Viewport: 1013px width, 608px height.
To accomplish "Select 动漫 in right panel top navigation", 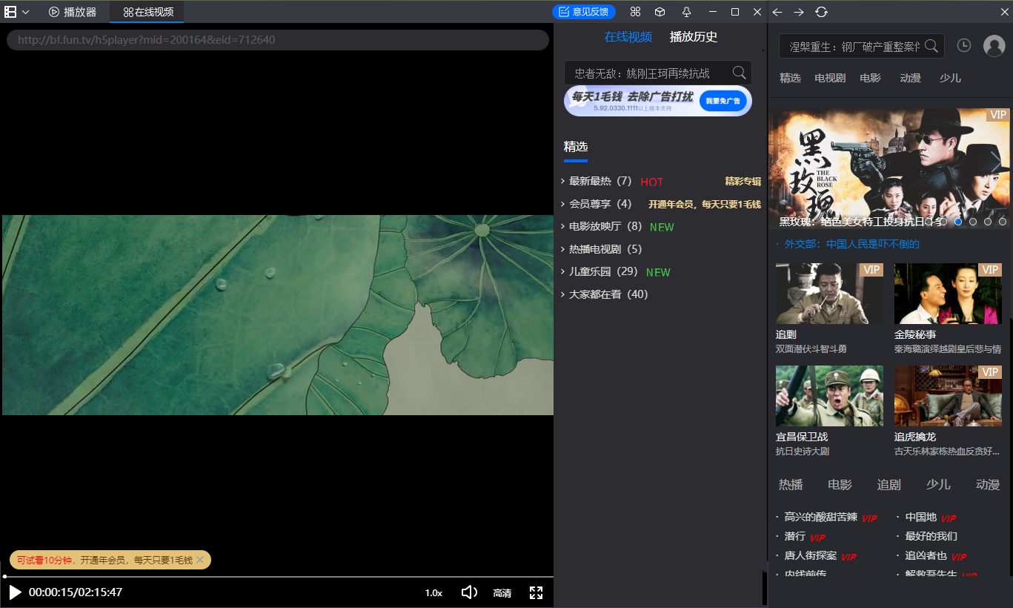I will [910, 78].
